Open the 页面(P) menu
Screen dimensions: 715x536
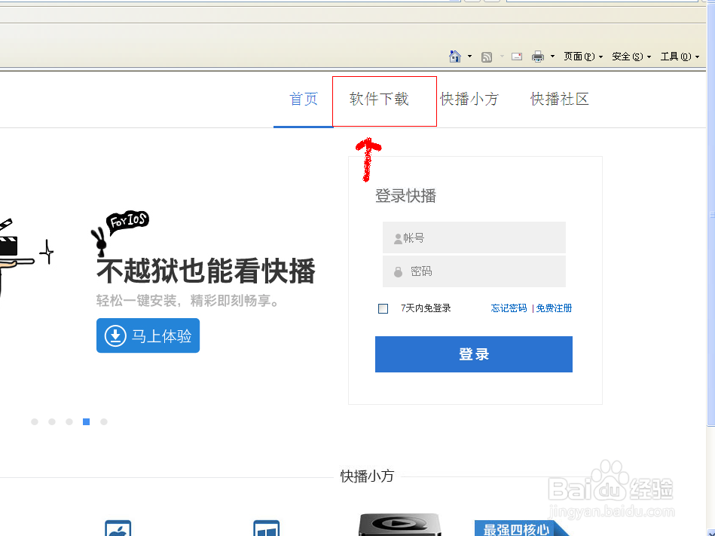tap(582, 57)
